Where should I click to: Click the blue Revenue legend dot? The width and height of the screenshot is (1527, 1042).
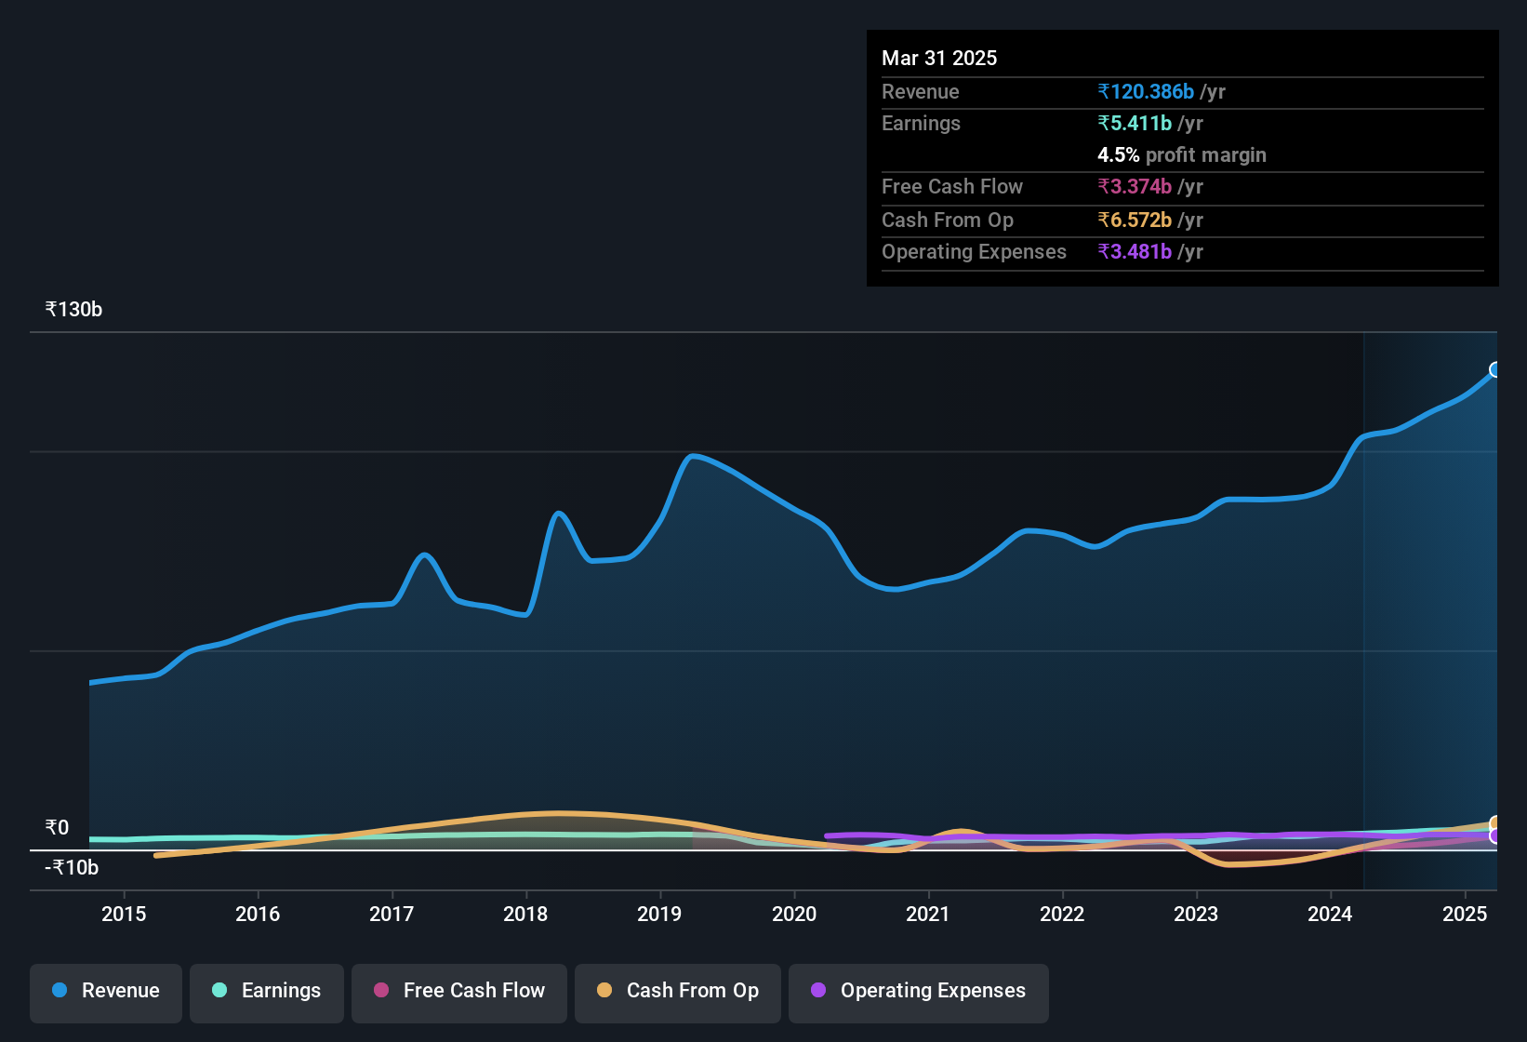click(x=60, y=991)
